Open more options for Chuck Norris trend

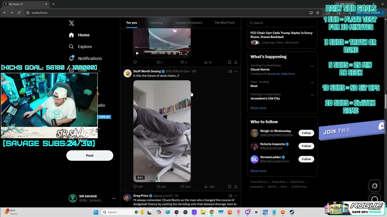pos(312,66)
